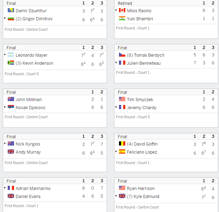Click the Serbia flag beside Novak Djokovic

click(11, 107)
